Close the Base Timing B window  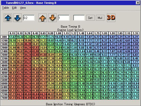click(x=138, y=3)
